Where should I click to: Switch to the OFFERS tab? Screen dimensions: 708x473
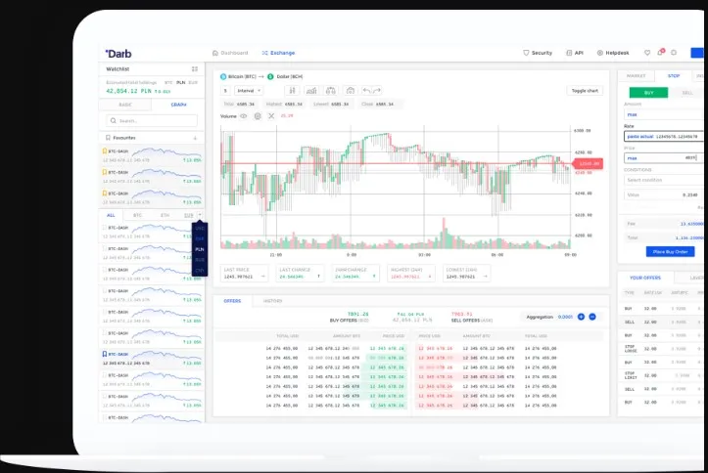(x=232, y=301)
